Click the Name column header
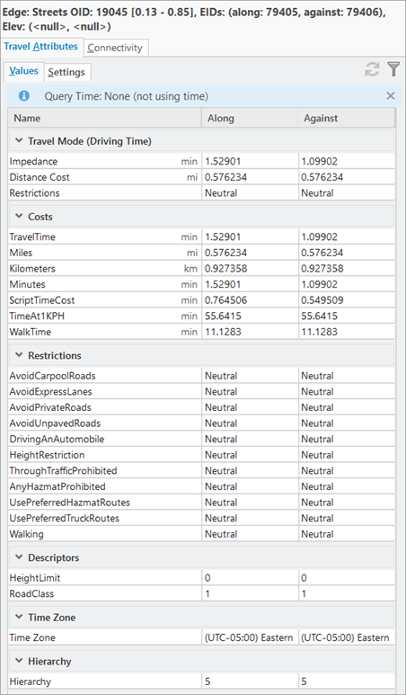Viewport: 406px width, 695px height. pyautogui.click(x=104, y=118)
